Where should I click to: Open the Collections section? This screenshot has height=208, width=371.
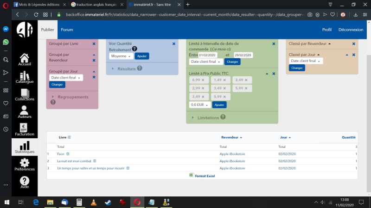point(25,94)
